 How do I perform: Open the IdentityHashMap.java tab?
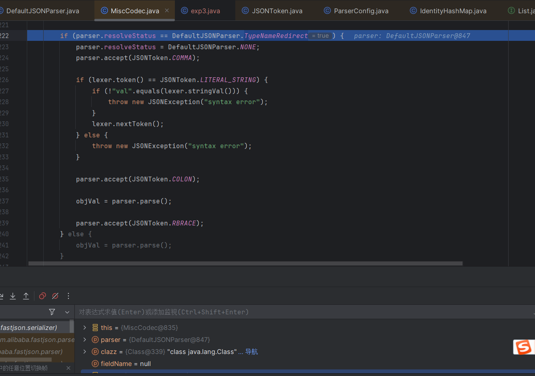click(x=453, y=11)
